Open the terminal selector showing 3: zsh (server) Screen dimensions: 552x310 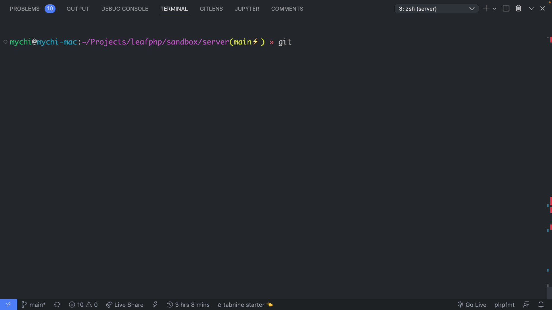tap(431, 9)
